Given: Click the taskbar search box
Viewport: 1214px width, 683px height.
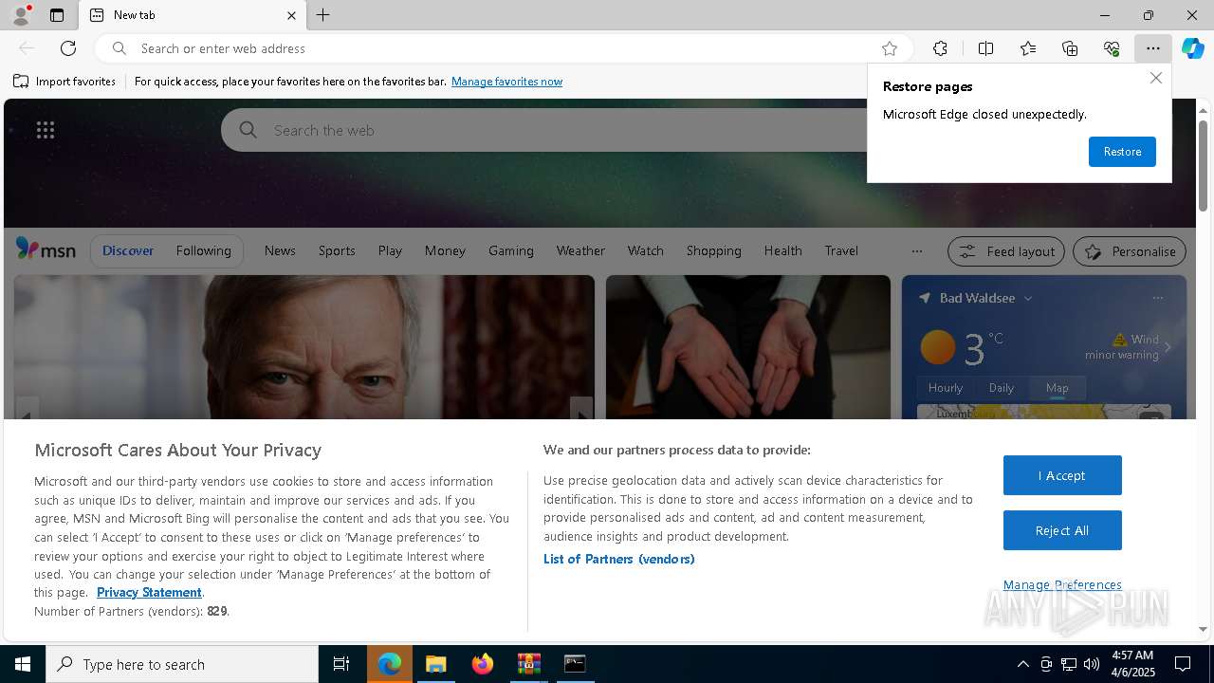Looking at the screenshot, I should click(182, 664).
